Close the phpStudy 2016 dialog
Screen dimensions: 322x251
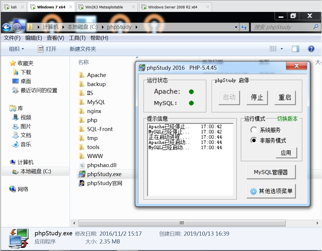296,66
